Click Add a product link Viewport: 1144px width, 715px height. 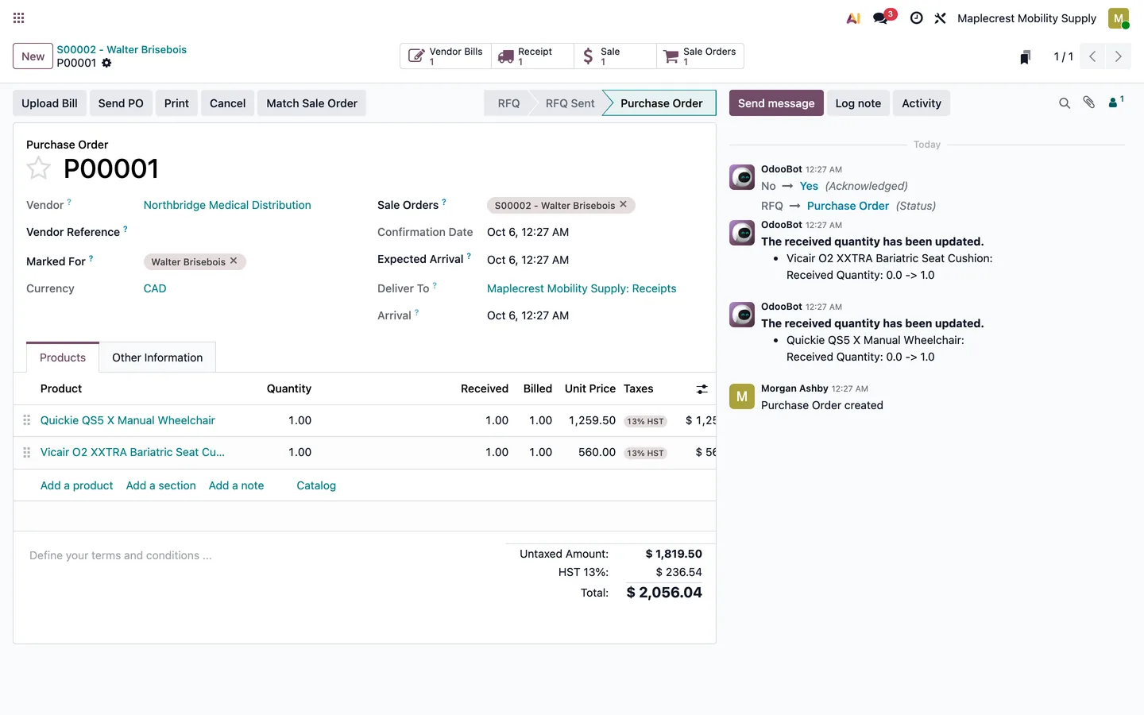coord(76,485)
